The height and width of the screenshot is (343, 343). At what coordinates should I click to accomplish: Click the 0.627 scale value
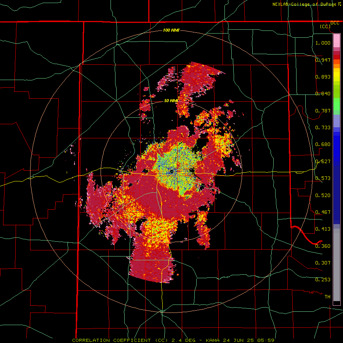coord(323,162)
